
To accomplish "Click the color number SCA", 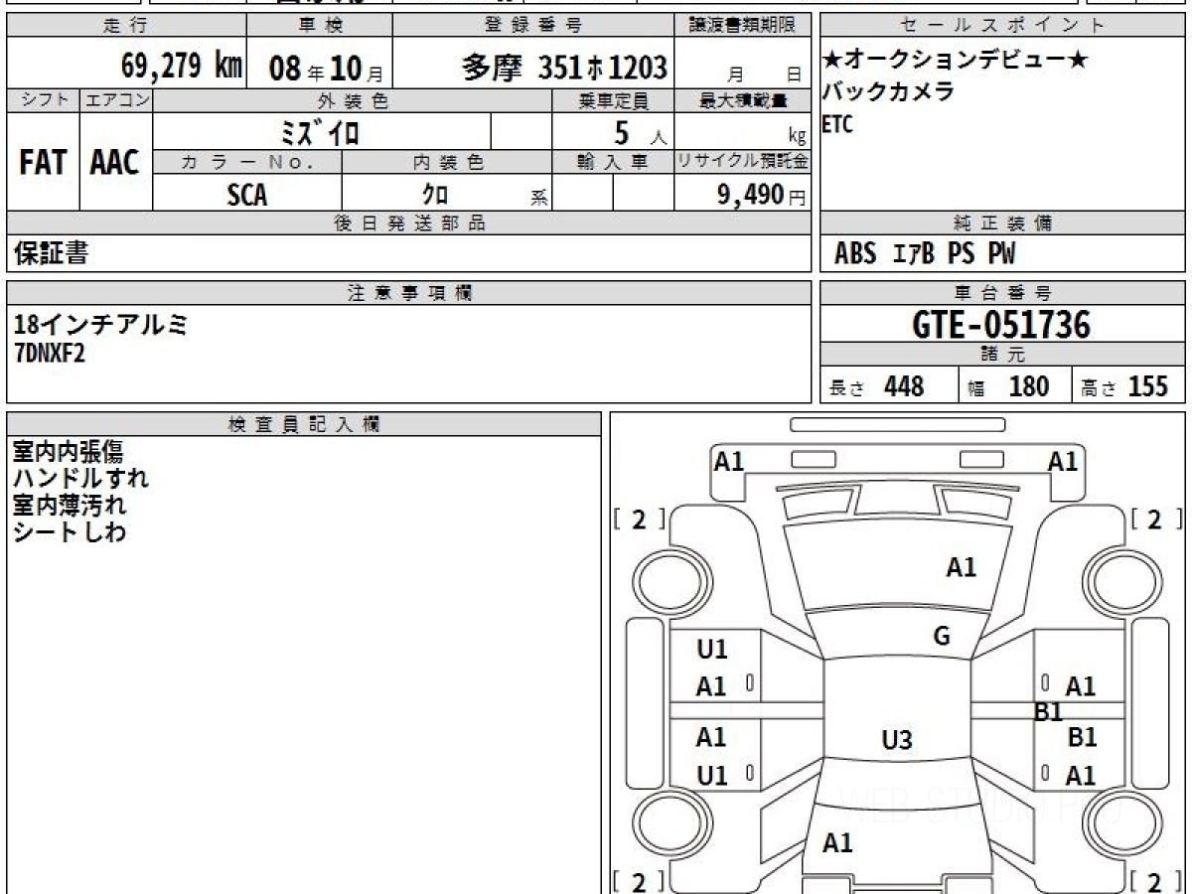I will coord(246,195).
